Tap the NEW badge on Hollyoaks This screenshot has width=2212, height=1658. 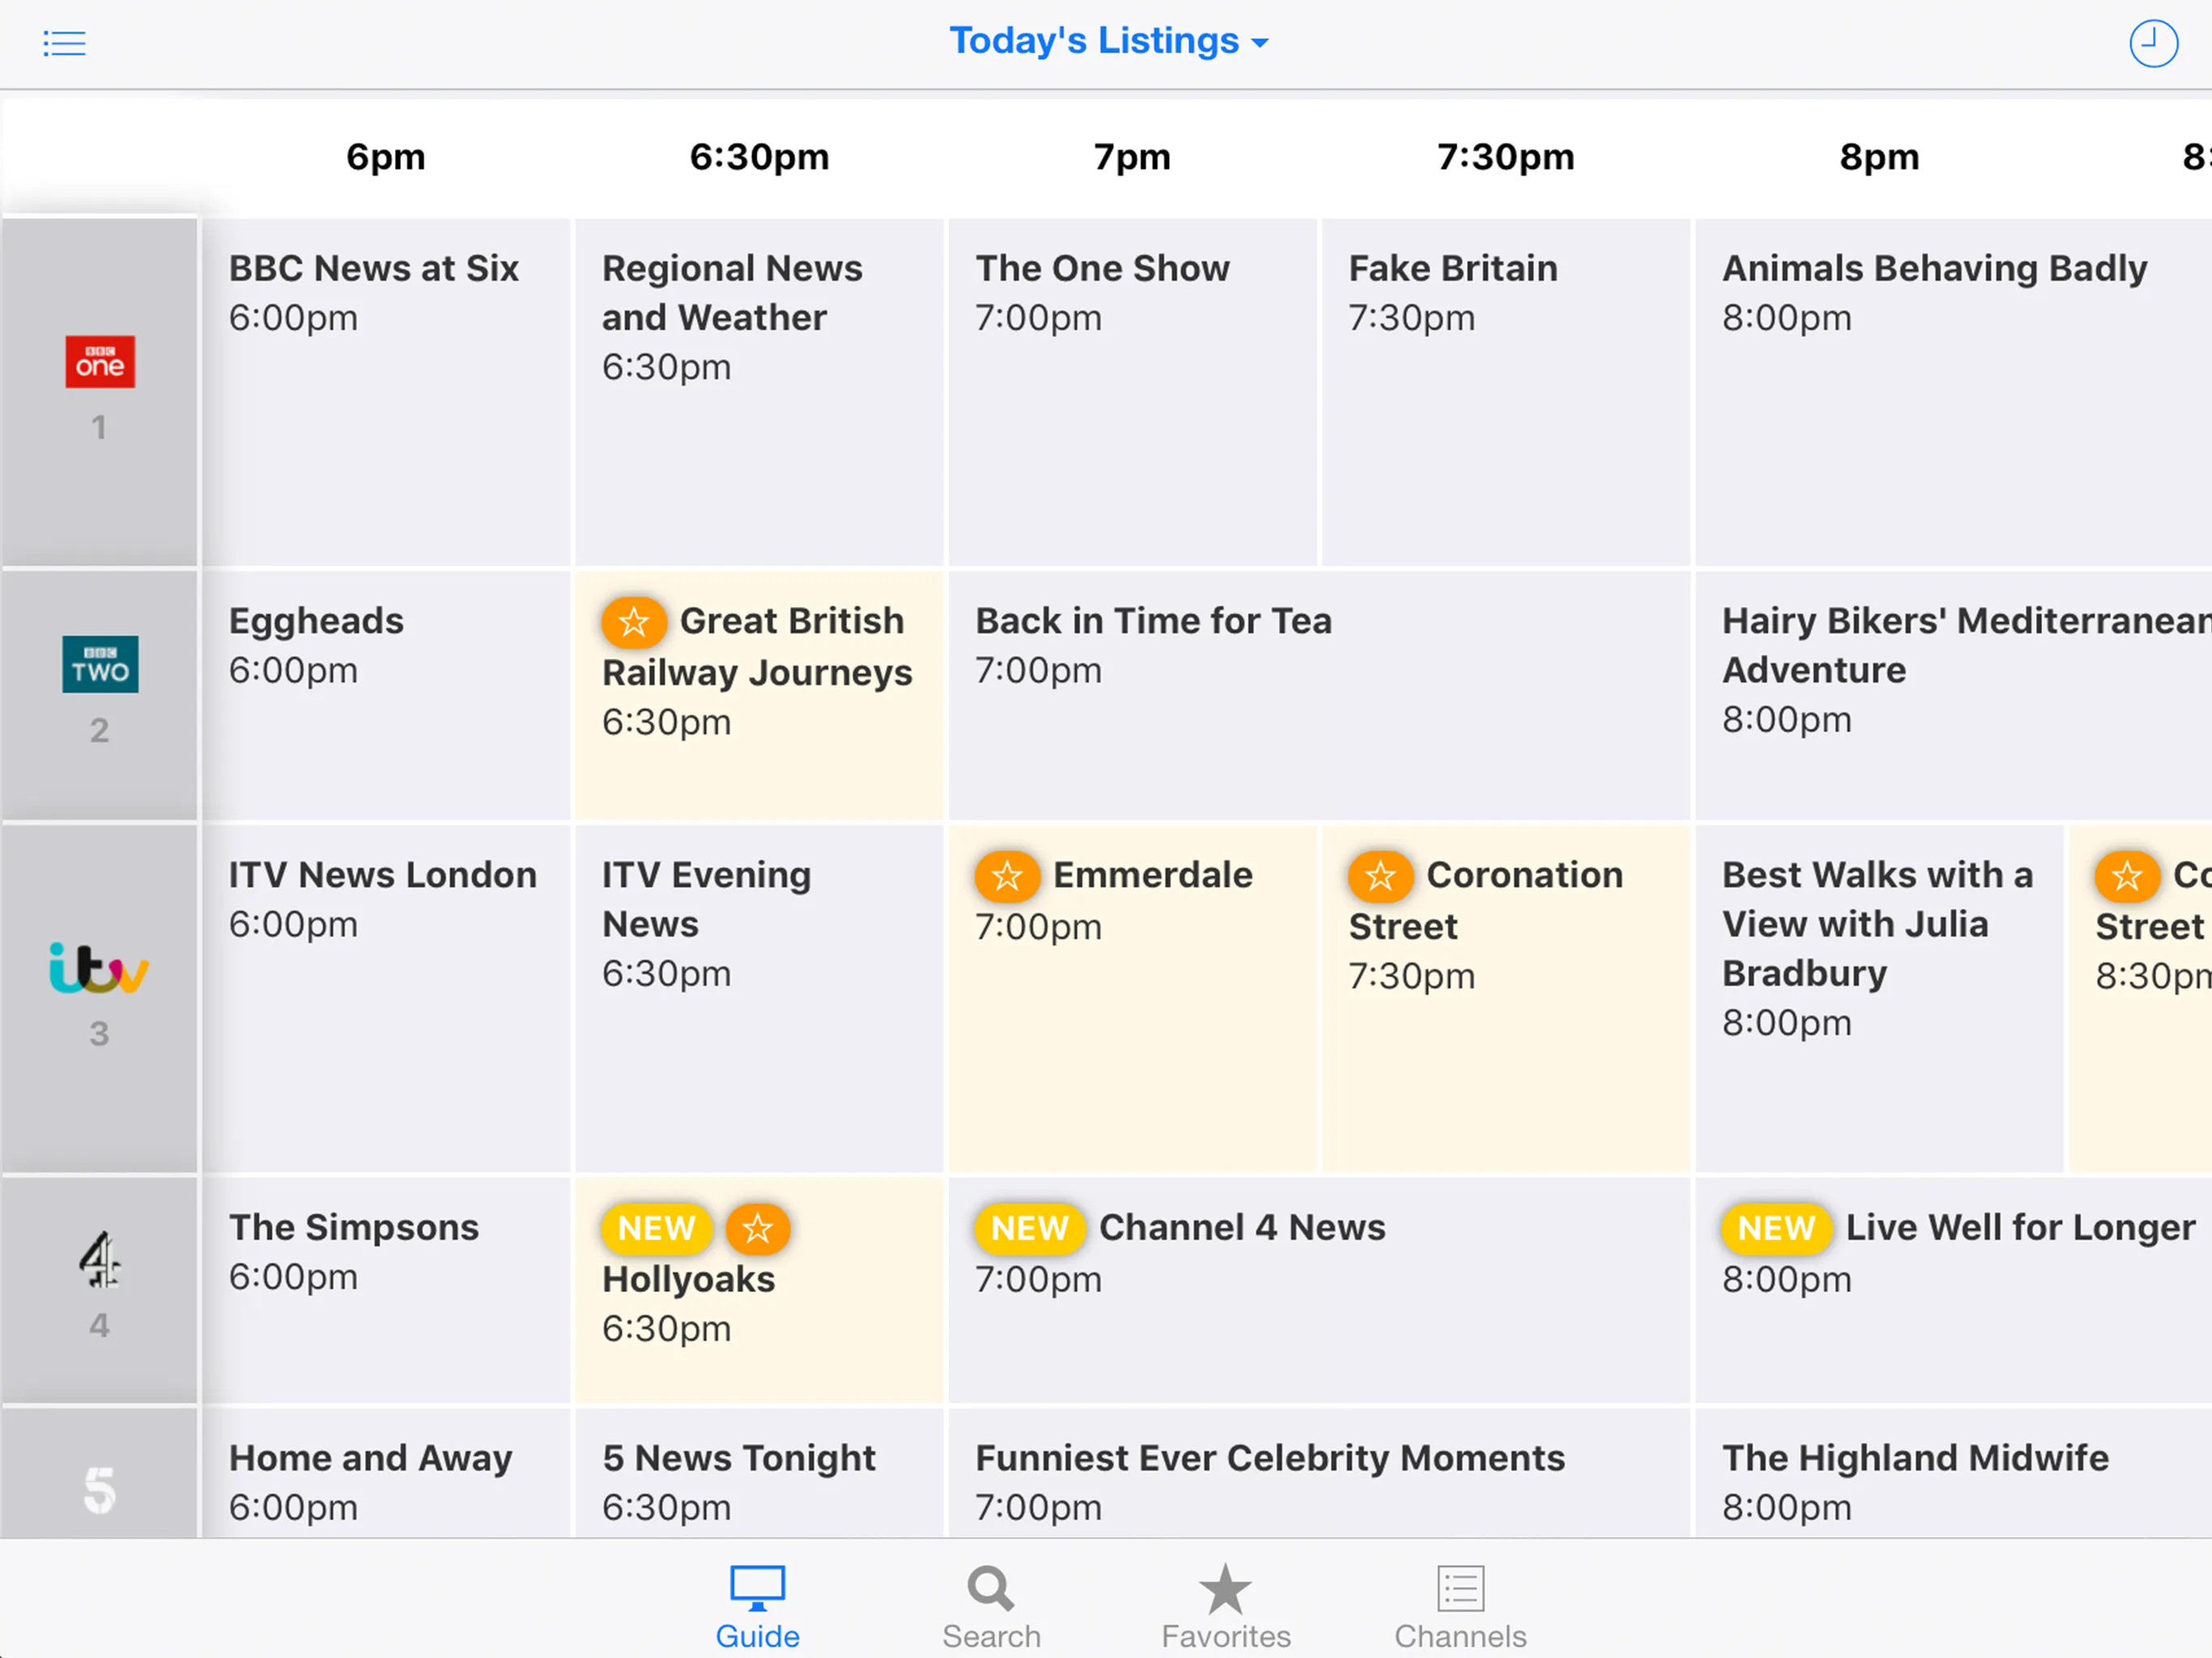656,1229
